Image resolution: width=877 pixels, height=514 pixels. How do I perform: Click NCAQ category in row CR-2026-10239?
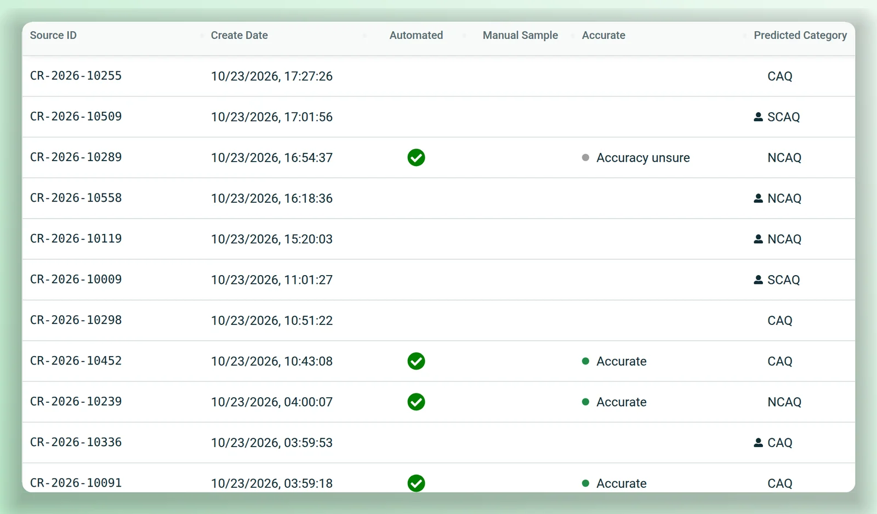click(784, 402)
